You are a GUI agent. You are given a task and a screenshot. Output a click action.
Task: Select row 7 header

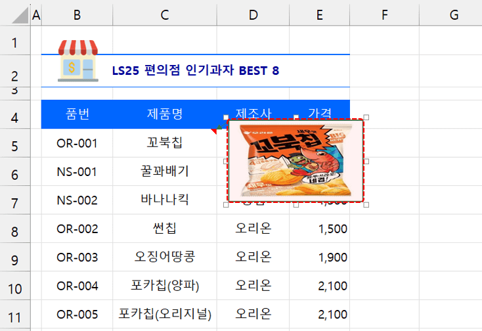14,200
